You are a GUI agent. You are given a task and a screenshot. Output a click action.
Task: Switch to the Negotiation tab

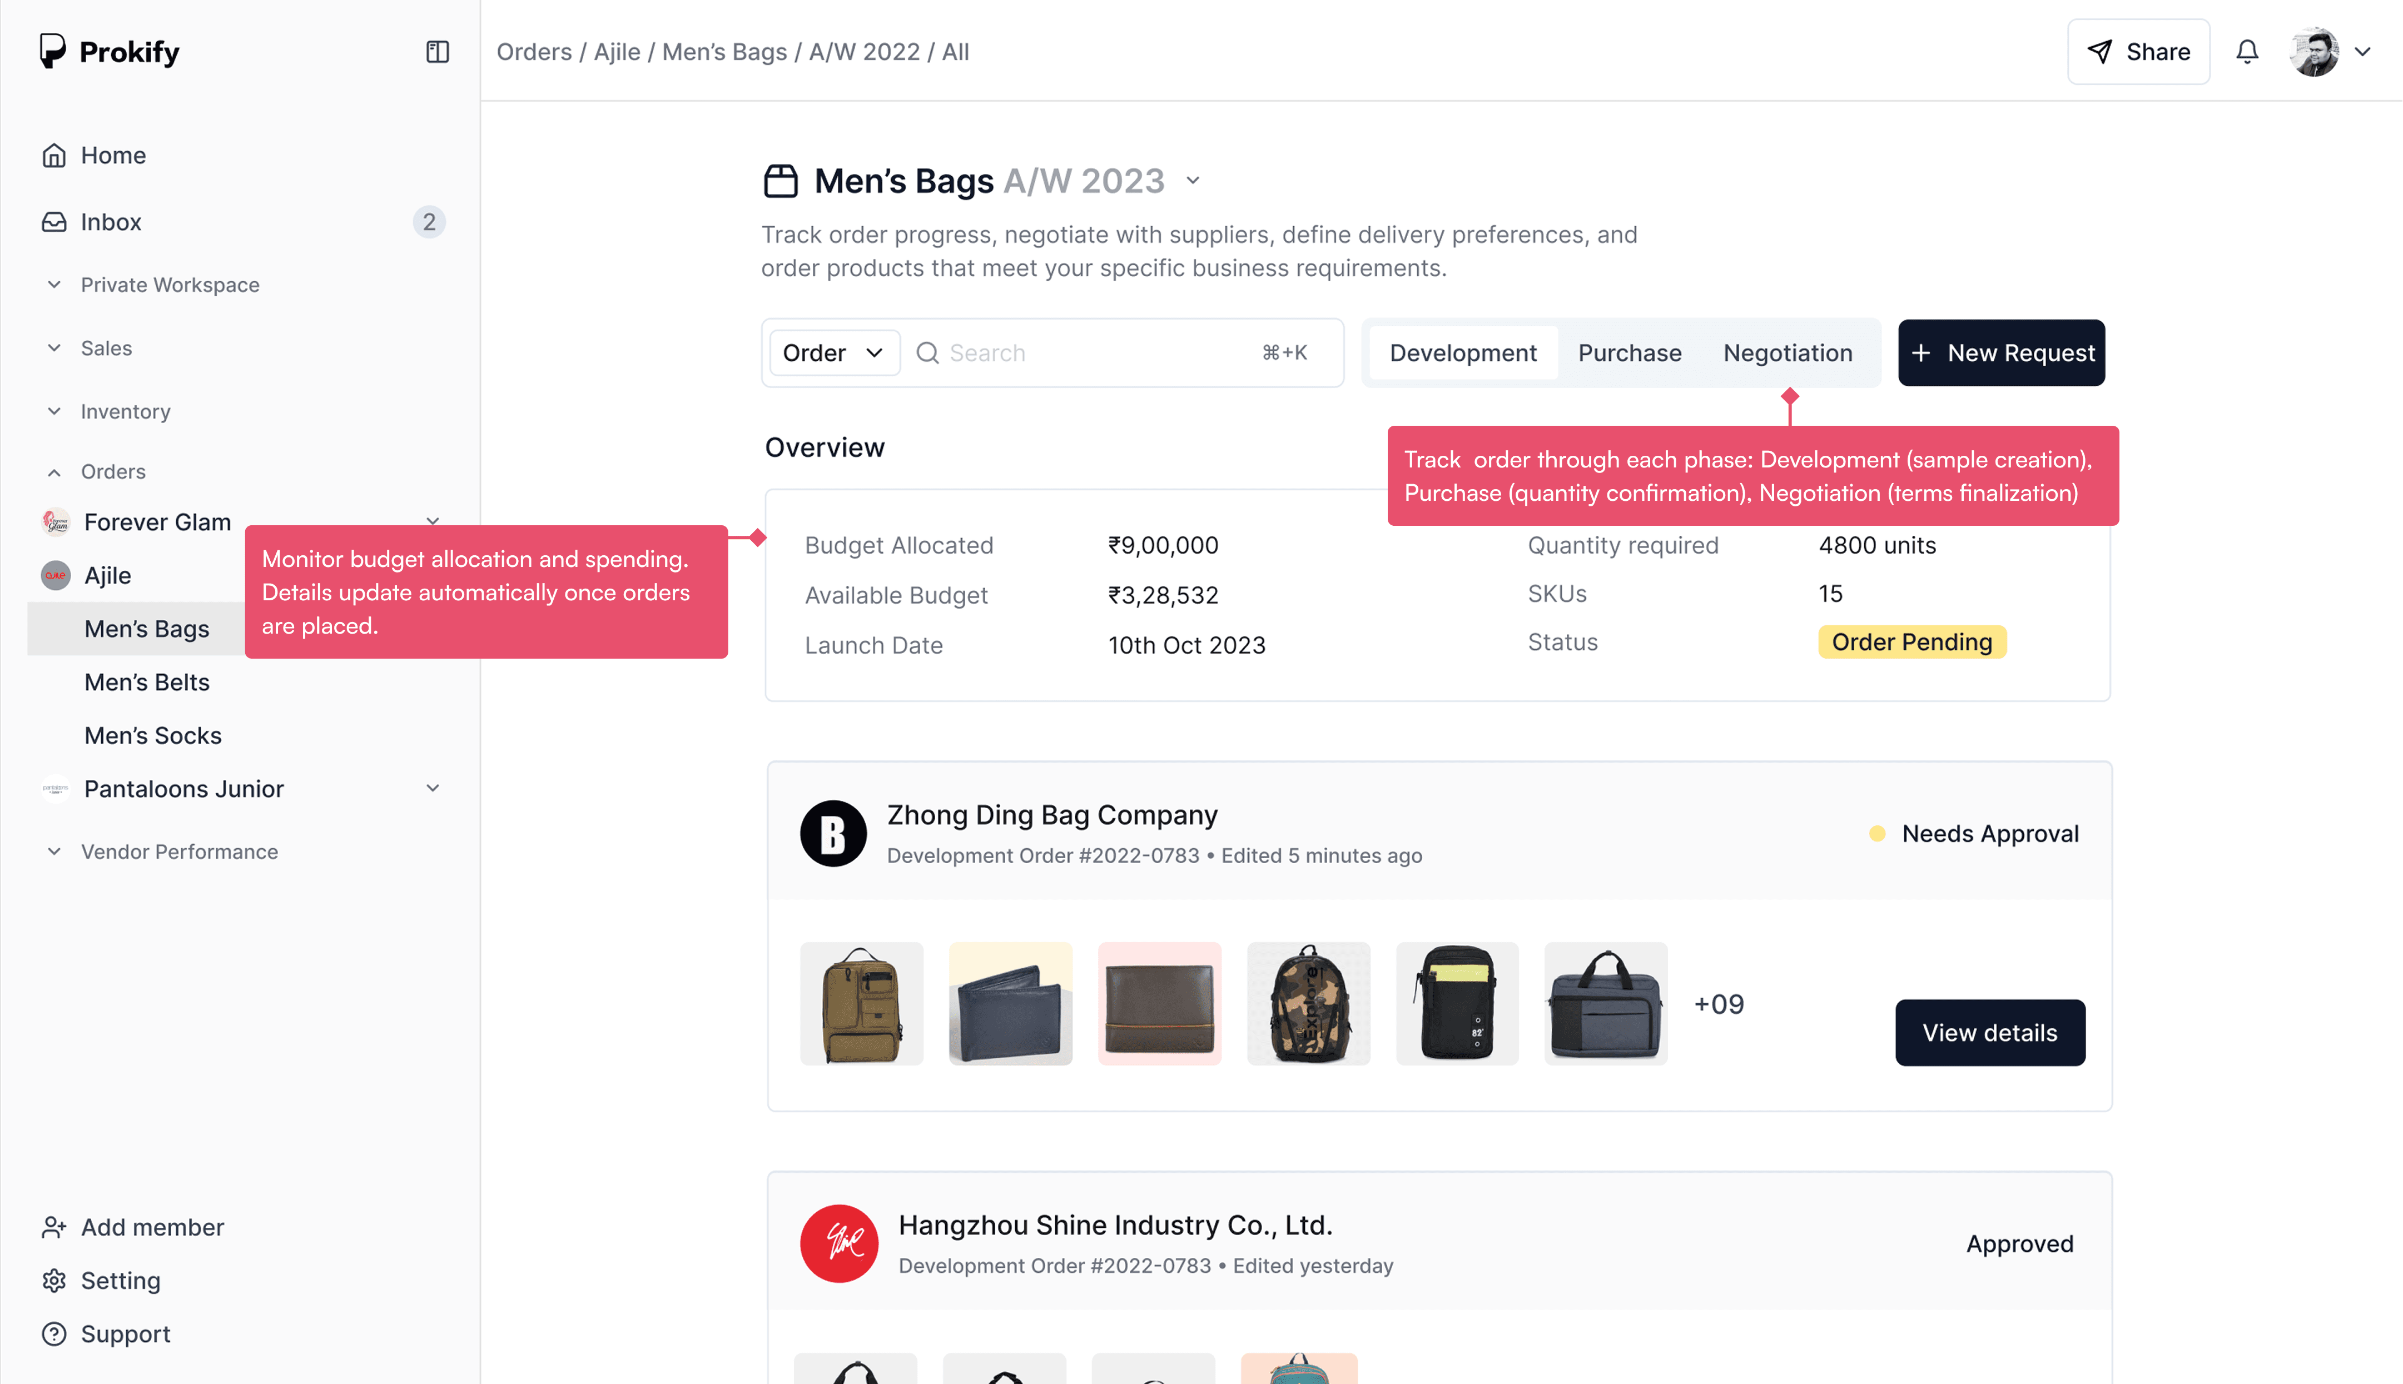tap(1787, 352)
